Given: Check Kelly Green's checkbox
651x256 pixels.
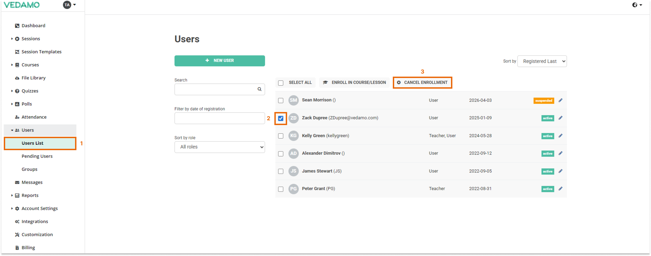Looking at the screenshot, I should (x=281, y=136).
